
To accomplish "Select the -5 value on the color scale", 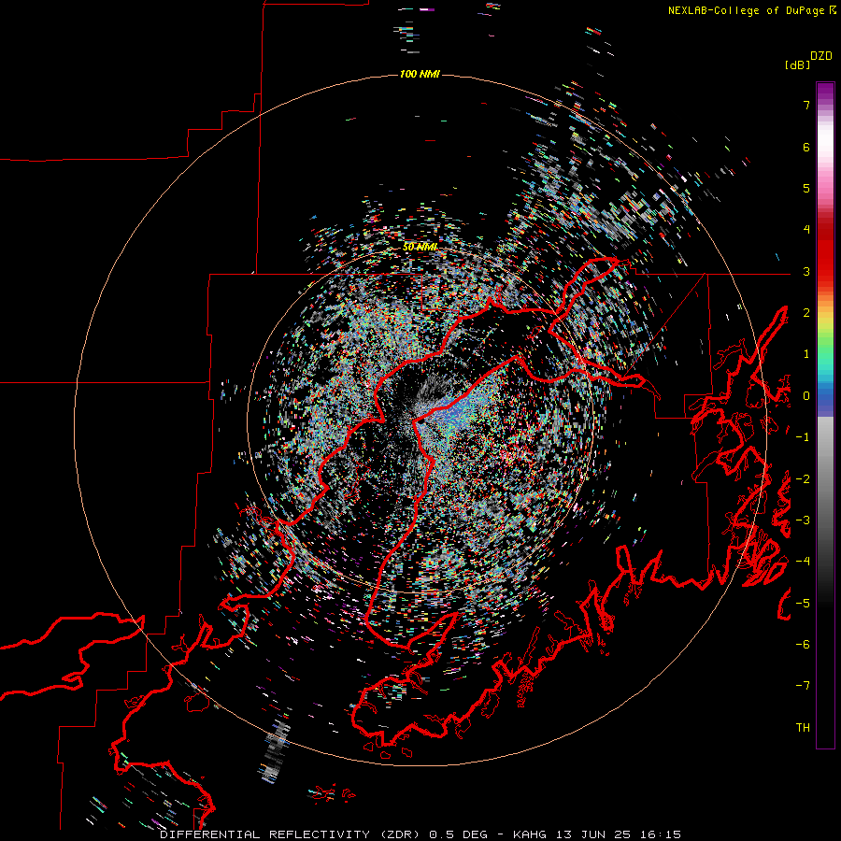I will [803, 604].
